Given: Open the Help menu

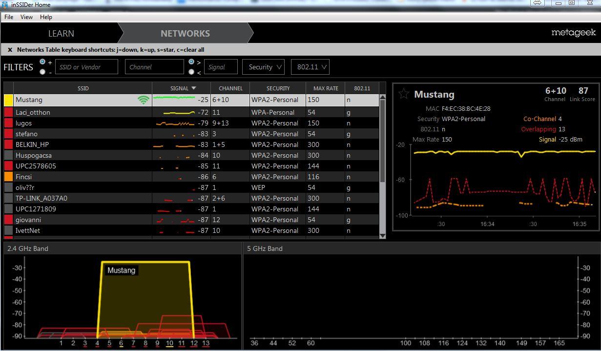Looking at the screenshot, I should tap(46, 17).
